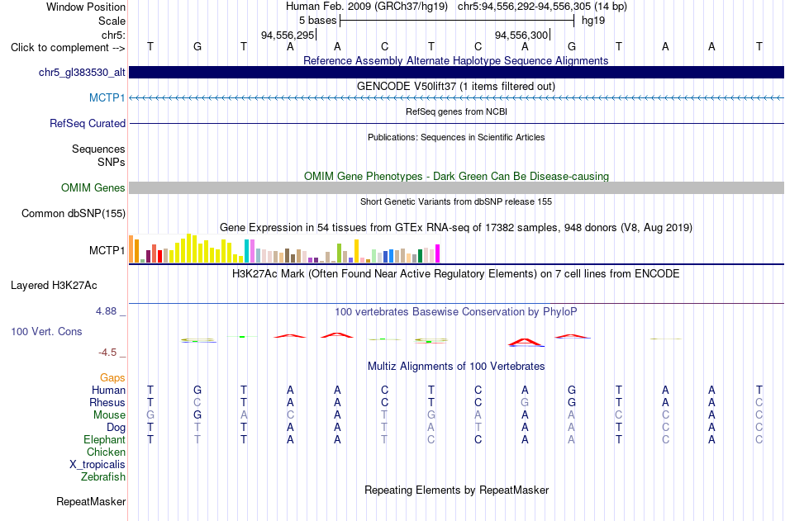Open 'Publications: Sequences in Scientific Articles' title
Viewport: 785px width, 521px height.
tap(456, 137)
